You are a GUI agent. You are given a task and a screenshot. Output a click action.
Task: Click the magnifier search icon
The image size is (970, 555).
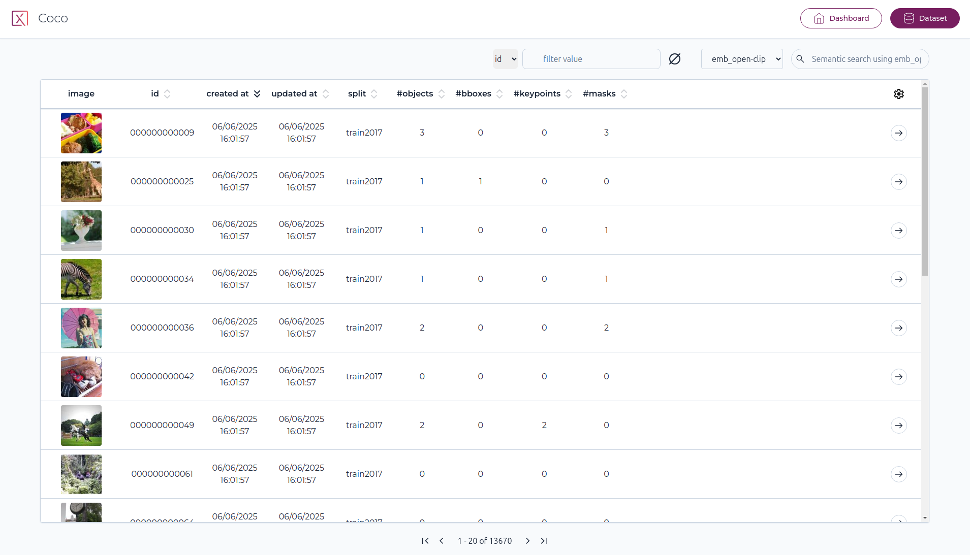[800, 59]
